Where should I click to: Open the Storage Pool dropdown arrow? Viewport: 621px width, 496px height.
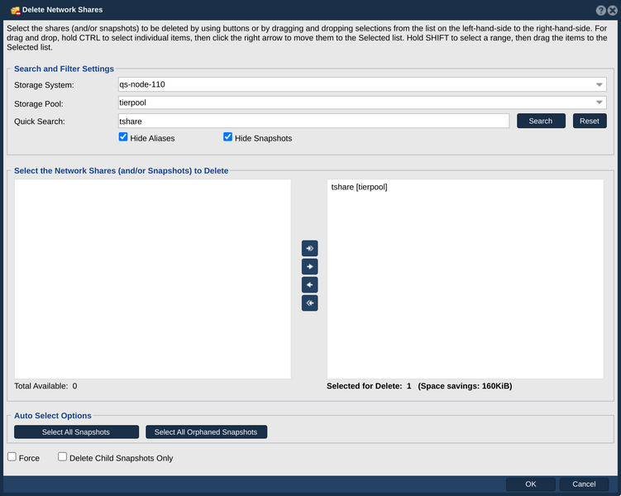click(x=599, y=103)
